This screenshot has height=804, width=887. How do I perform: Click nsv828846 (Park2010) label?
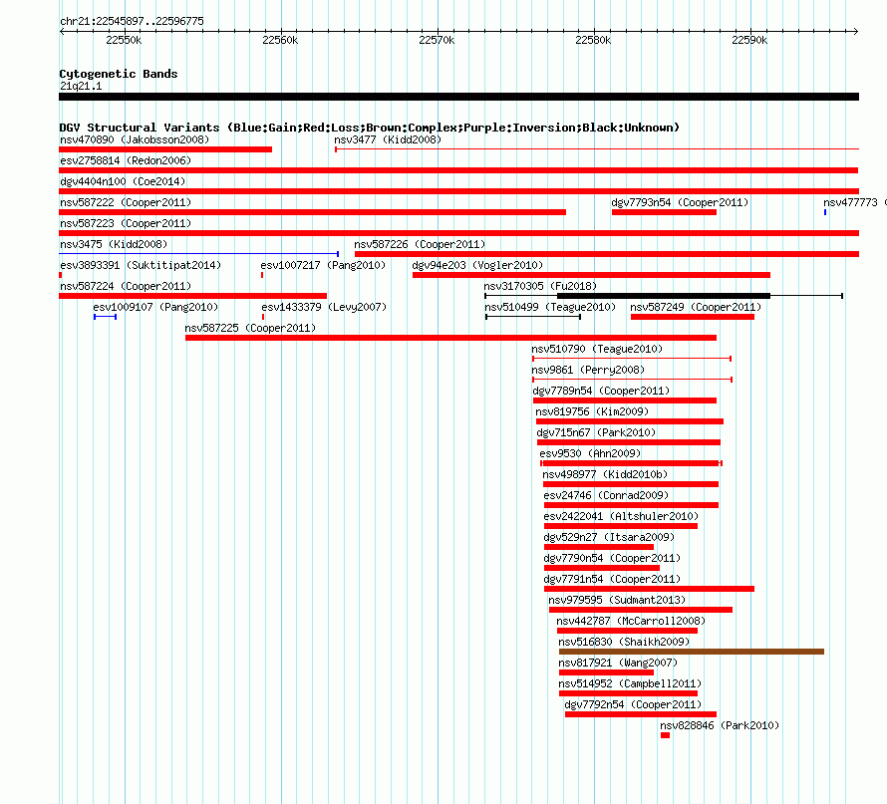[x=720, y=725]
